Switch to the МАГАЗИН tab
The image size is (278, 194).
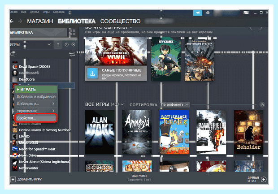[40, 21]
